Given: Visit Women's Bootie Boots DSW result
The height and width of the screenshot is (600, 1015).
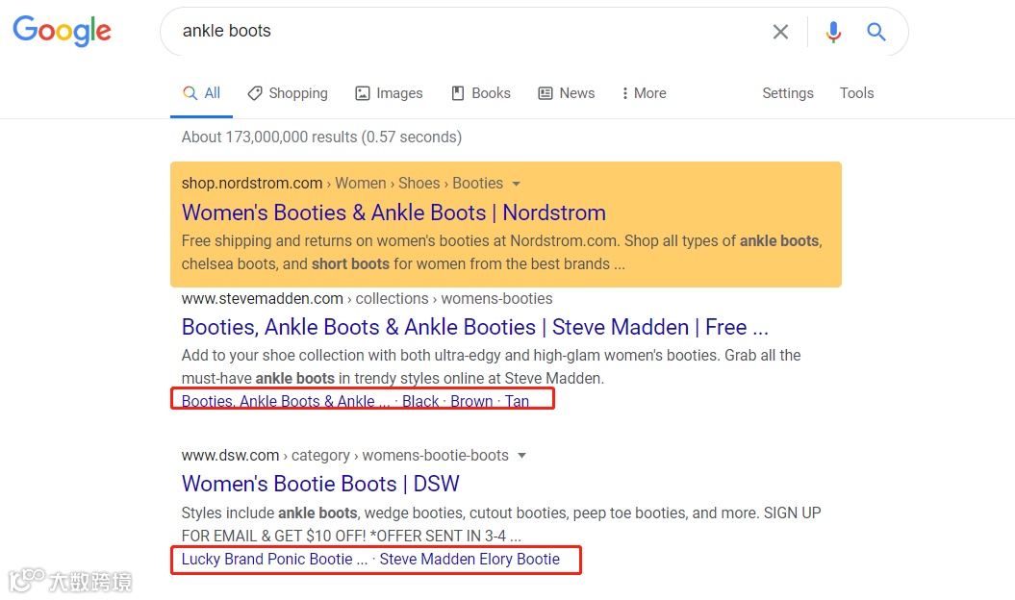Looking at the screenshot, I should (x=320, y=484).
